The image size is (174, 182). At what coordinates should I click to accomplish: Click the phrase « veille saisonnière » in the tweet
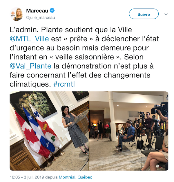pyautogui.click(x=85, y=57)
